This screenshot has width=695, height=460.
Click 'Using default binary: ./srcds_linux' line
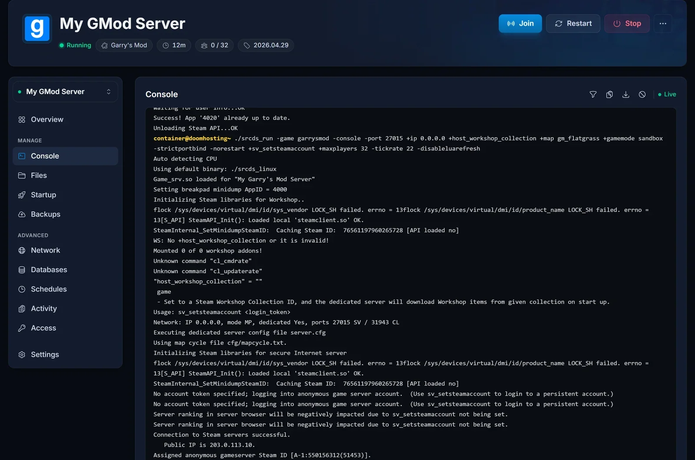(x=215, y=169)
